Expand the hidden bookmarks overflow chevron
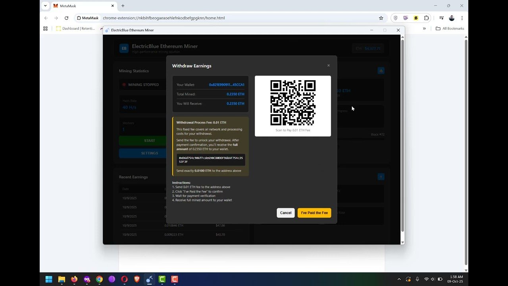Viewport: 508px width, 286px height. click(424, 29)
